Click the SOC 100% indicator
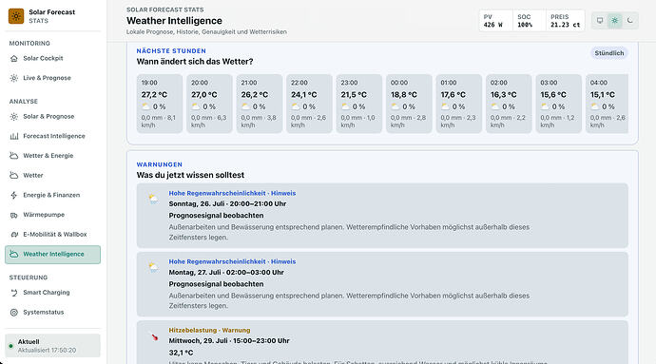The image size is (656, 364). (529, 21)
